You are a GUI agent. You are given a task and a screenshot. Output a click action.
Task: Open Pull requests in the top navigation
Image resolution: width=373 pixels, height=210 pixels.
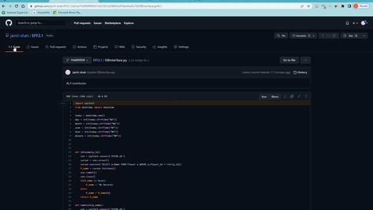point(82,23)
